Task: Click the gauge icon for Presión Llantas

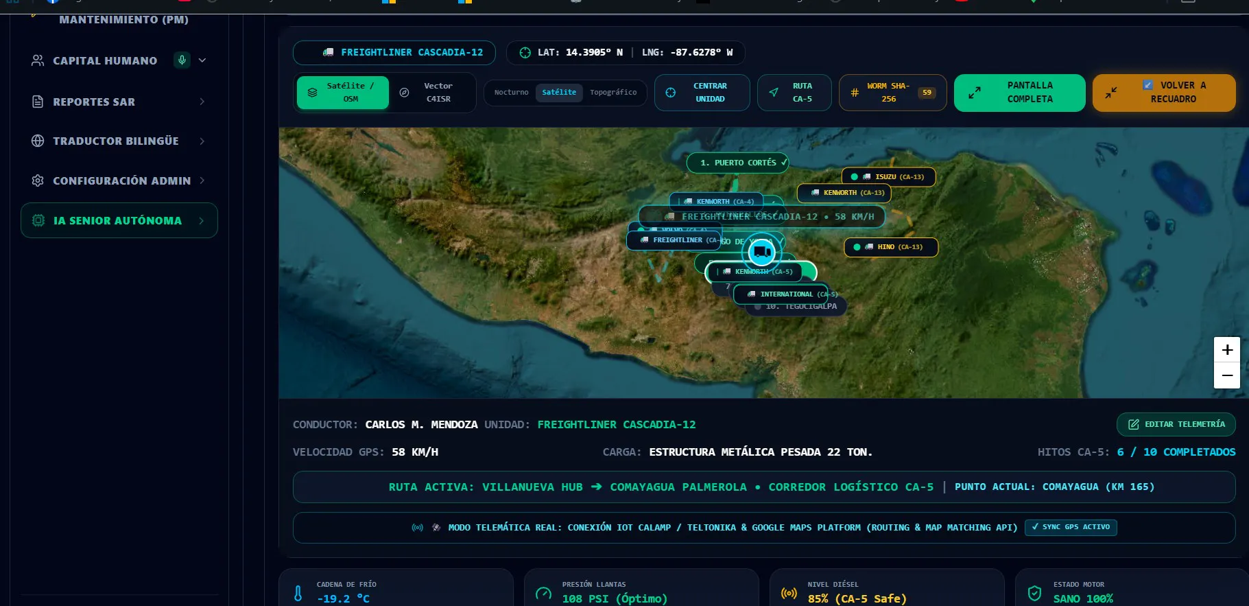Action: tap(543, 593)
